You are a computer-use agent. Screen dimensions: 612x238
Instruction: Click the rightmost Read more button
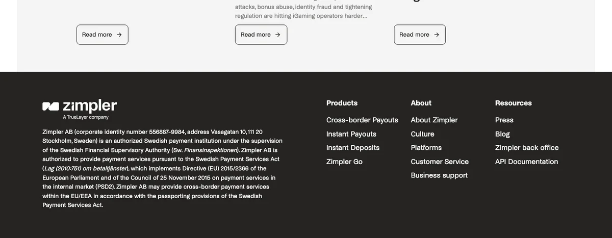tap(420, 35)
